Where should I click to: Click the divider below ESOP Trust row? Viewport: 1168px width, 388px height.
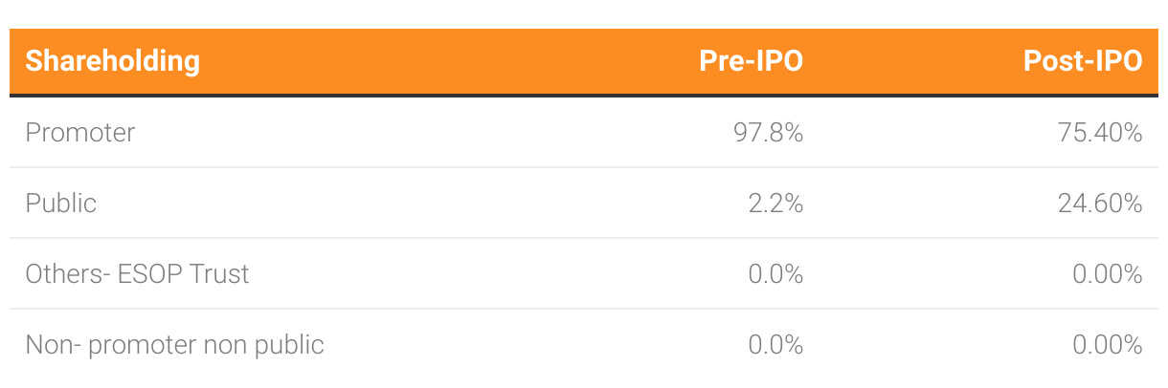pos(584,309)
